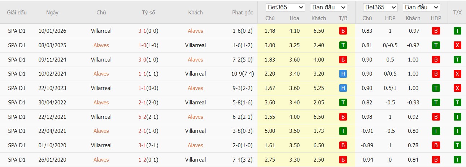Image resolution: width=466 pixels, height=167 pixels.
Task: Click green T badge in 30/04/2022 row T/B column
Action: click(343, 103)
